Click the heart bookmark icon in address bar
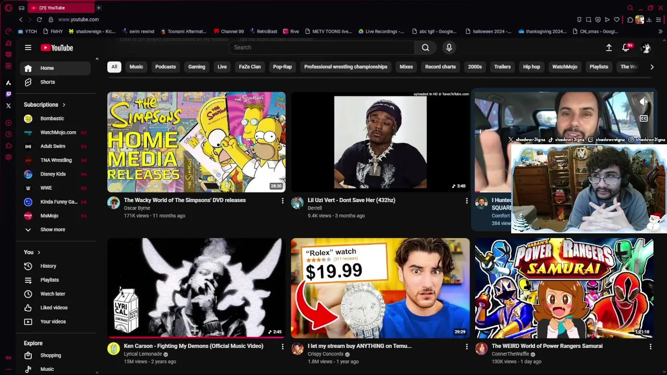Screen dimensions: 667x375 [x=616, y=20]
